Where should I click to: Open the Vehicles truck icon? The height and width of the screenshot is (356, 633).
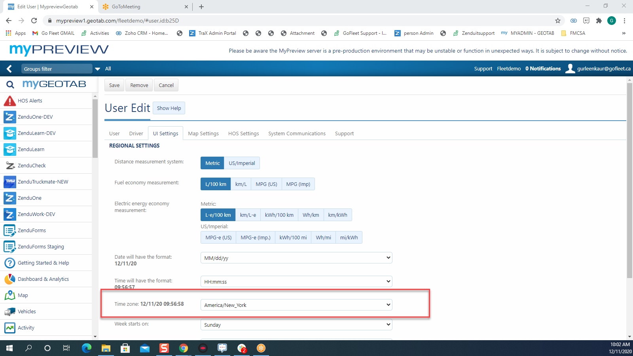tap(9, 312)
